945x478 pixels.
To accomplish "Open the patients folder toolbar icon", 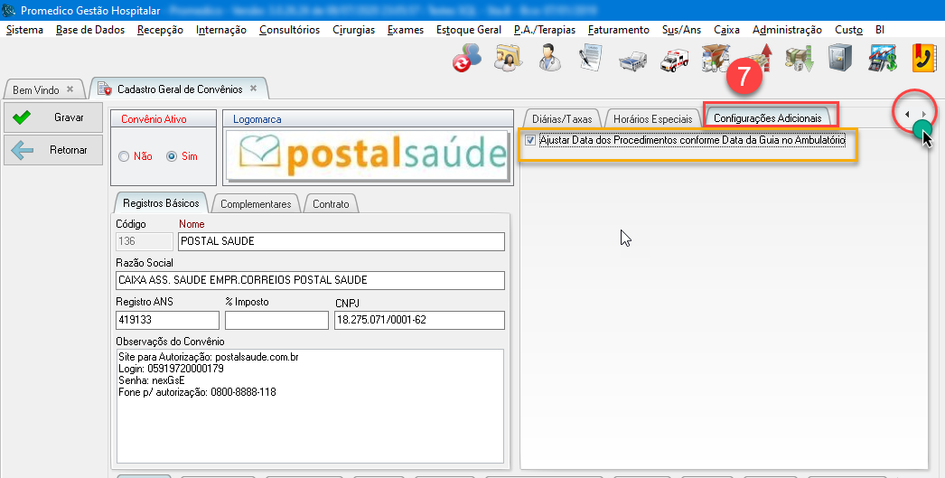I will (x=508, y=59).
